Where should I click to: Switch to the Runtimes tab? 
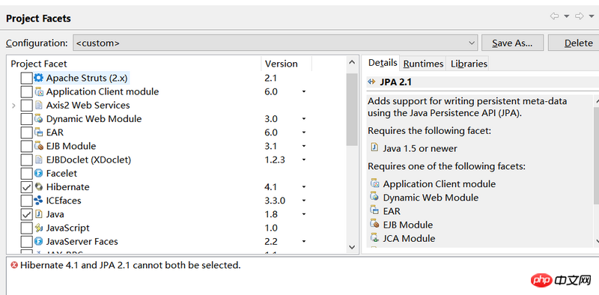[423, 64]
